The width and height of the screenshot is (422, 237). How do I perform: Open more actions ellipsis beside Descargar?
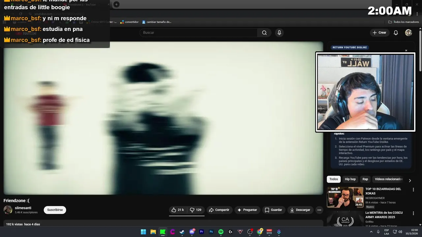[x=319, y=210]
